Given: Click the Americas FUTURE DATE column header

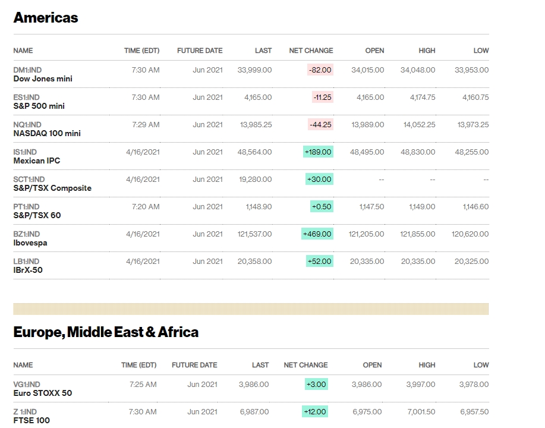Looking at the screenshot, I should pos(200,51).
